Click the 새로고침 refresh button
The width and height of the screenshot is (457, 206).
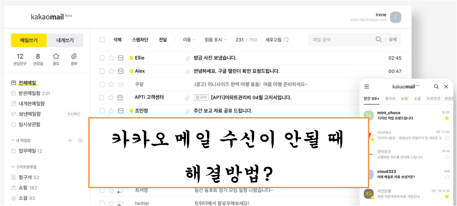point(277,40)
